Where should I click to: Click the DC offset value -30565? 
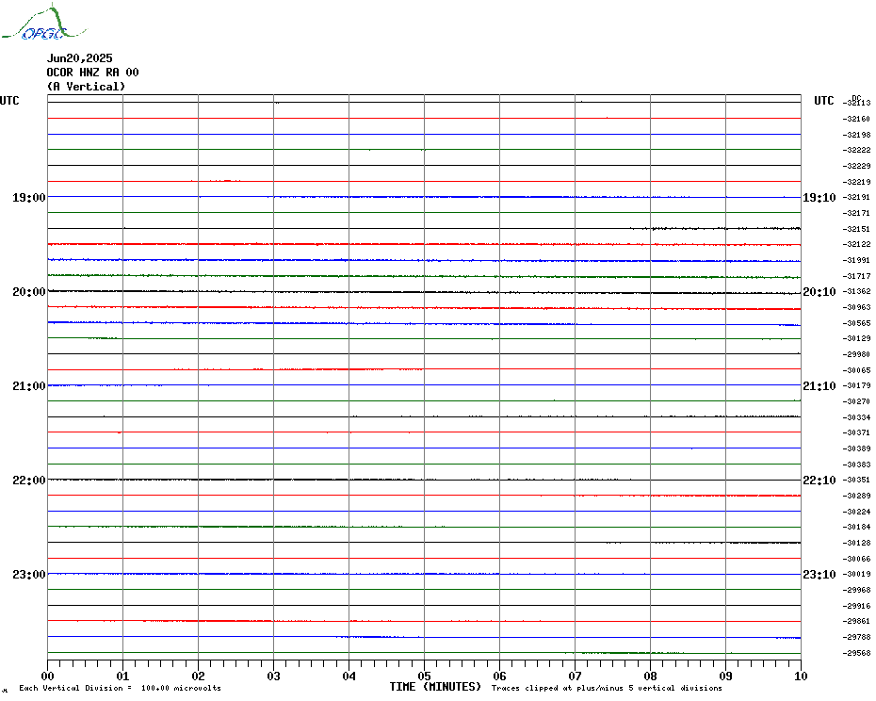(856, 323)
